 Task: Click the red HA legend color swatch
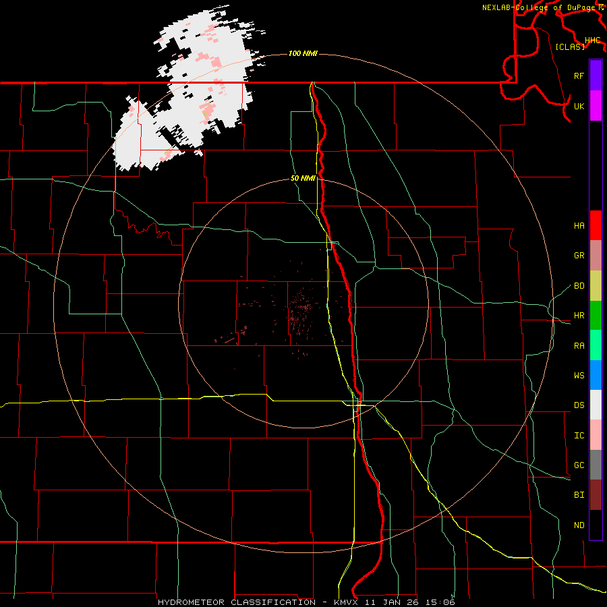(x=596, y=225)
